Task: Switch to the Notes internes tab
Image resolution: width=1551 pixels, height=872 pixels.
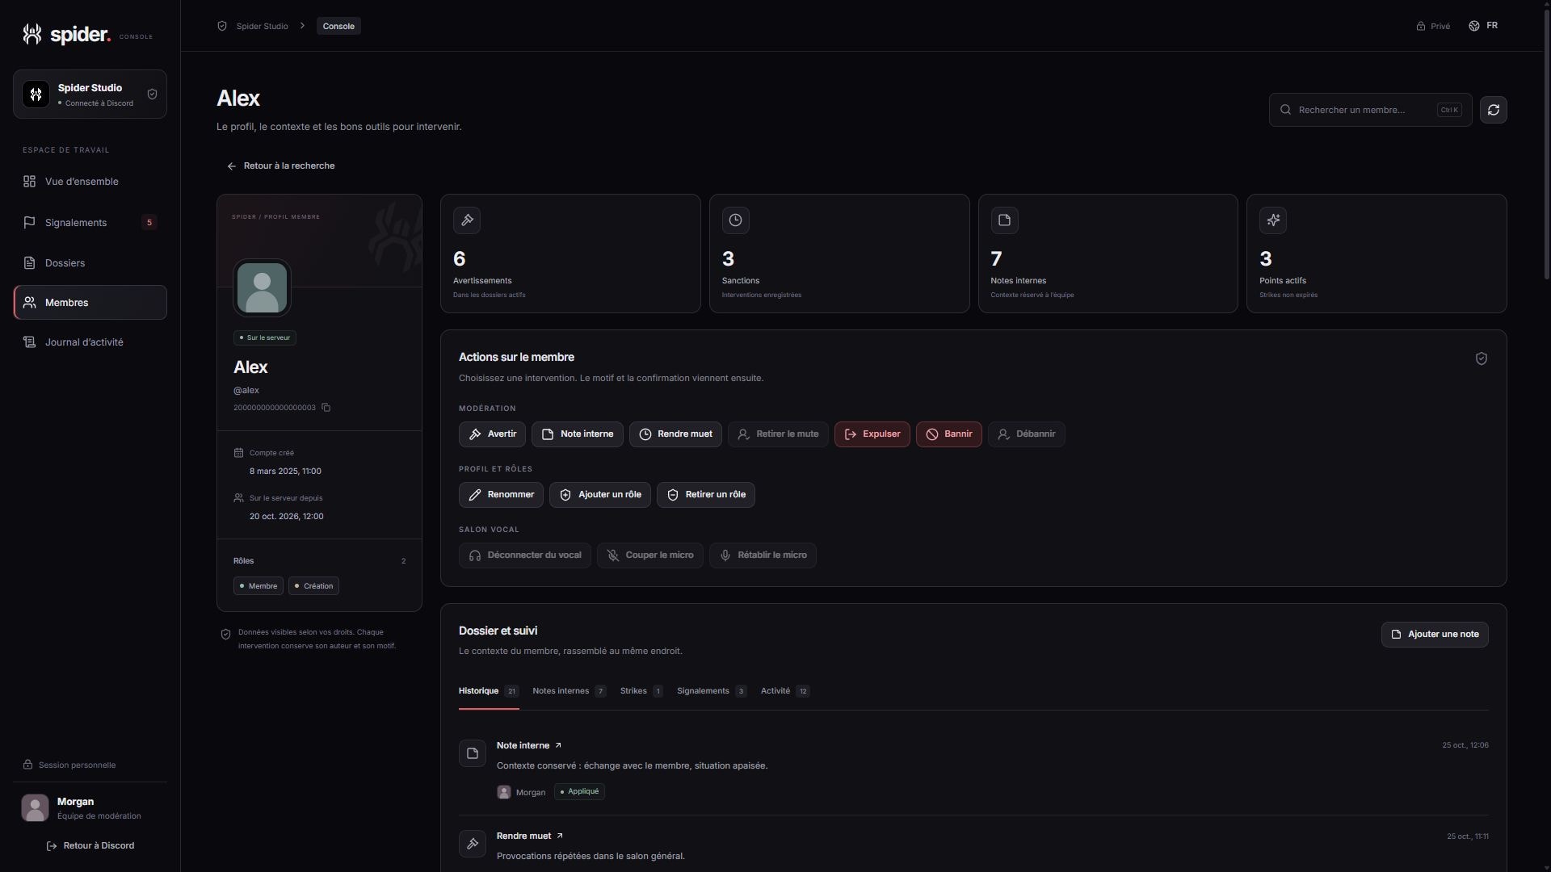Action: [x=569, y=691]
